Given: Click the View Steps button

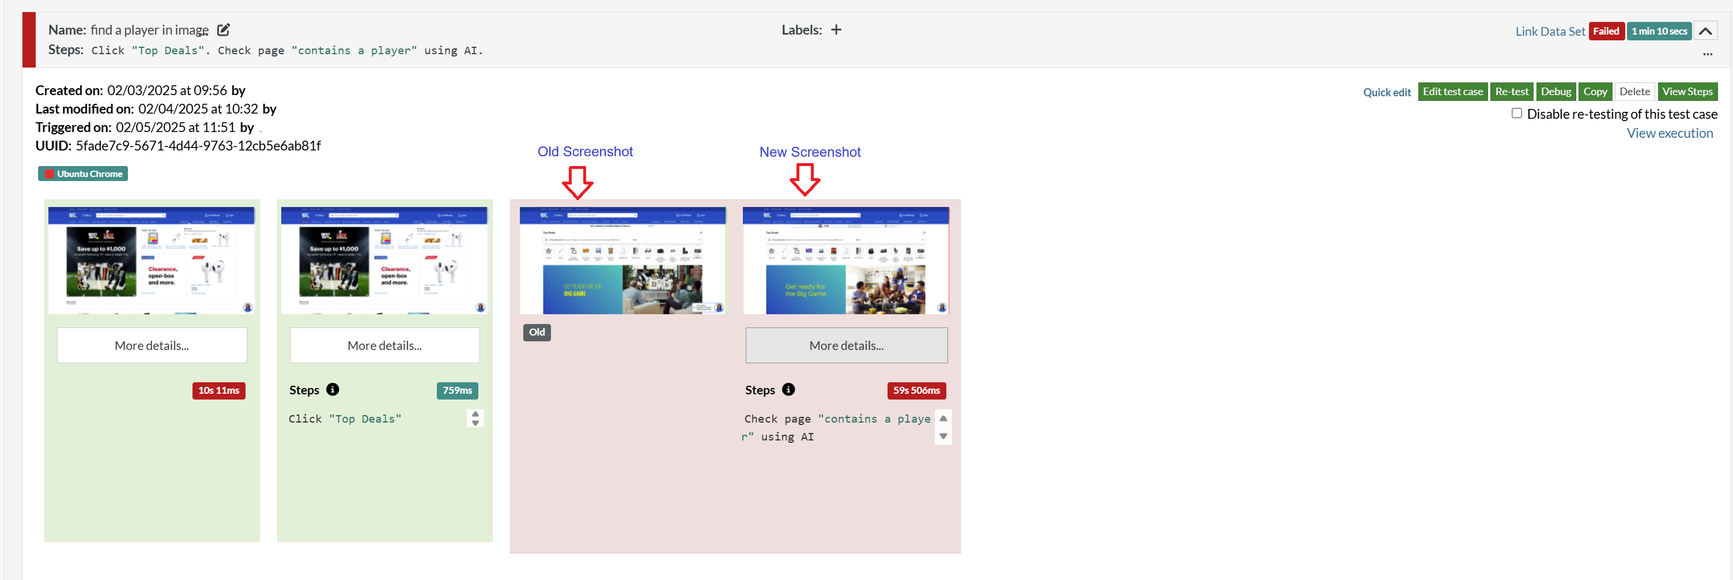Looking at the screenshot, I should point(1686,92).
